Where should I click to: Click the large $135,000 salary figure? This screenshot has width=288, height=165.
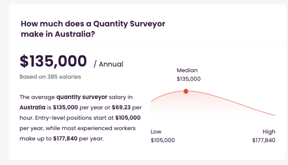tap(53, 61)
